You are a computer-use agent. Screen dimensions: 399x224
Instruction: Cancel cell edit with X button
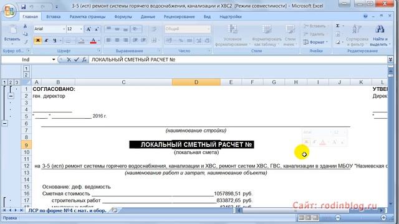(69, 60)
